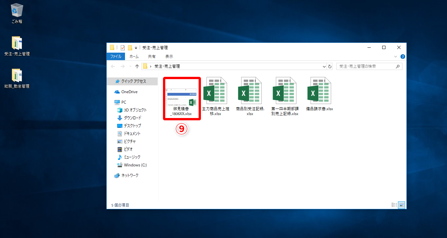Maximize the Explorer window
This screenshot has width=447, height=238.
pos(384,47)
